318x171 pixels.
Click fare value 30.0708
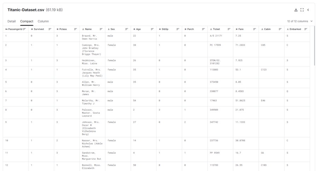pyautogui.click(x=240, y=140)
